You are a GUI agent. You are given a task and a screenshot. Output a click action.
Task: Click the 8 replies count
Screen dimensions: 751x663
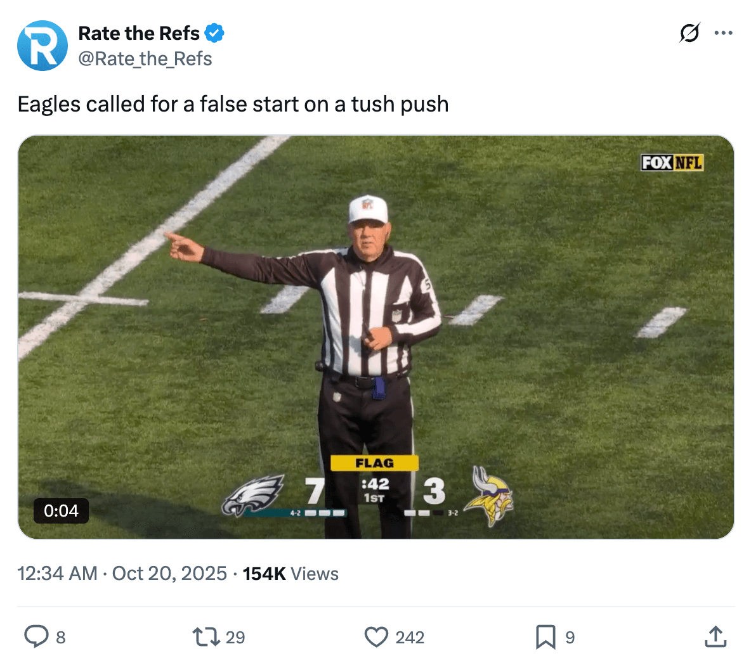pyautogui.click(x=61, y=637)
